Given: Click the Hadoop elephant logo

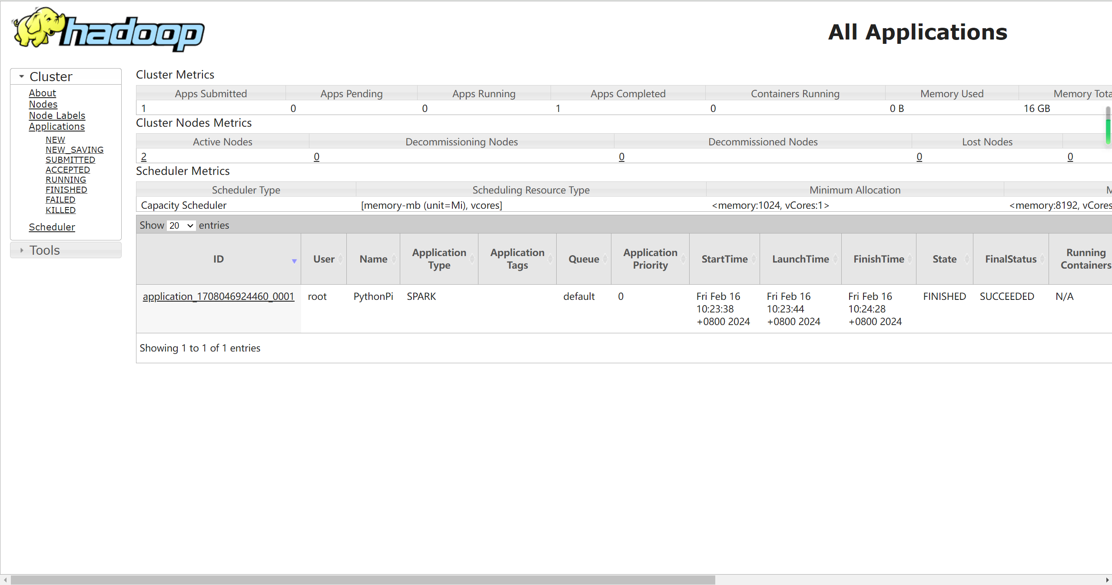Looking at the screenshot, I should pyautogui.click(x=109, y=30).
